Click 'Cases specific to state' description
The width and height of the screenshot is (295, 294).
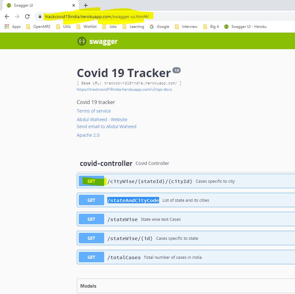(x=177, y=238)
